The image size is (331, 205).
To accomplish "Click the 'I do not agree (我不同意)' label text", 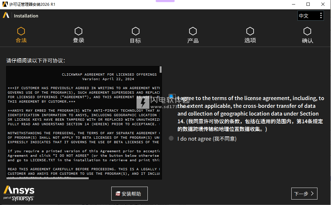I will pos(207,139).
